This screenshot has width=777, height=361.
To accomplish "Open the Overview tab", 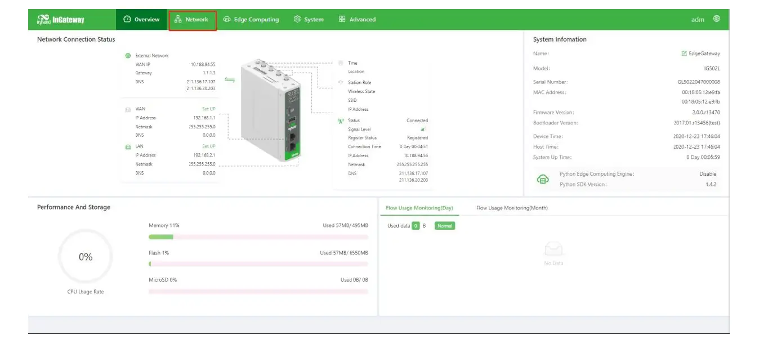I will pyautogui.click(x=141, y=20).
